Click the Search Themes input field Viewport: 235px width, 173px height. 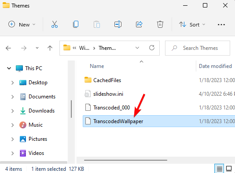point(198,48)
